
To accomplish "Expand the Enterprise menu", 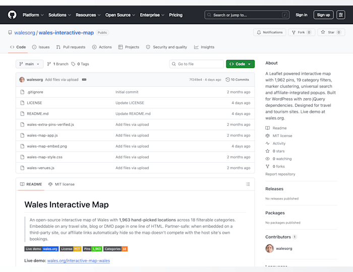I will pyautogui.click(x=152, y=15).
